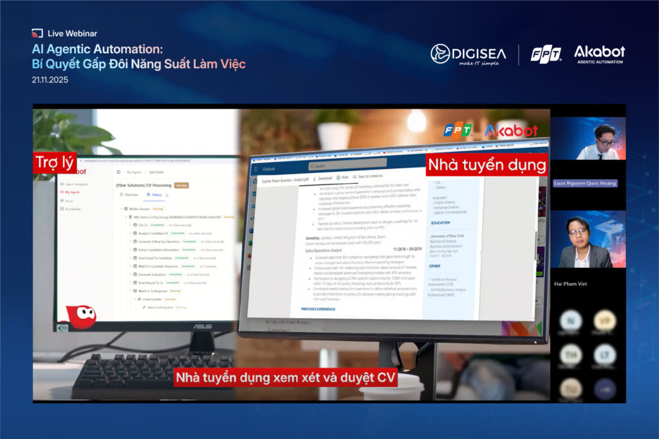Collapse the Worker Runner tree node
Image resolution: width=659 pixels, height=439 pixels.
pos(122,209)
